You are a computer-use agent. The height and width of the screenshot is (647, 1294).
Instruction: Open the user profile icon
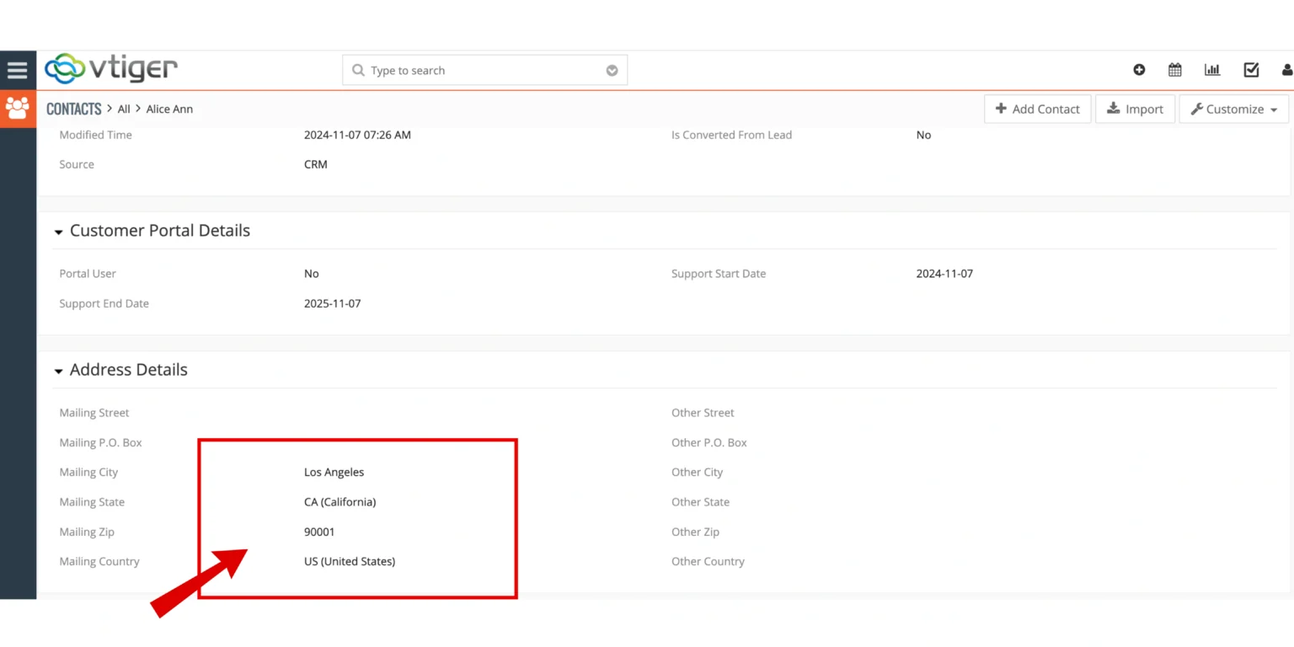pos(1287,70)
